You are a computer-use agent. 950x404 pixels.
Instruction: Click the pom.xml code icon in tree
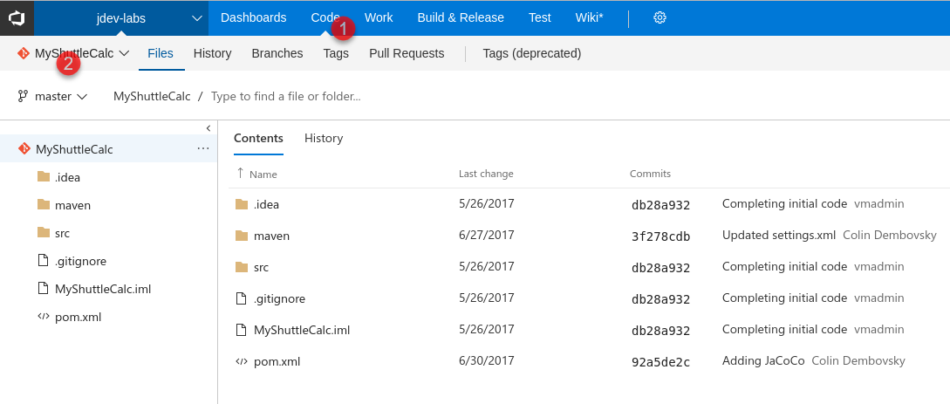43,316
